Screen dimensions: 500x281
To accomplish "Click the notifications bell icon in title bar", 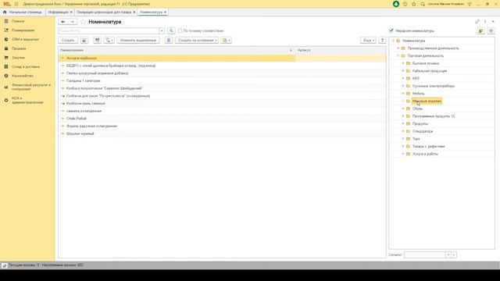I will point(396,4).
